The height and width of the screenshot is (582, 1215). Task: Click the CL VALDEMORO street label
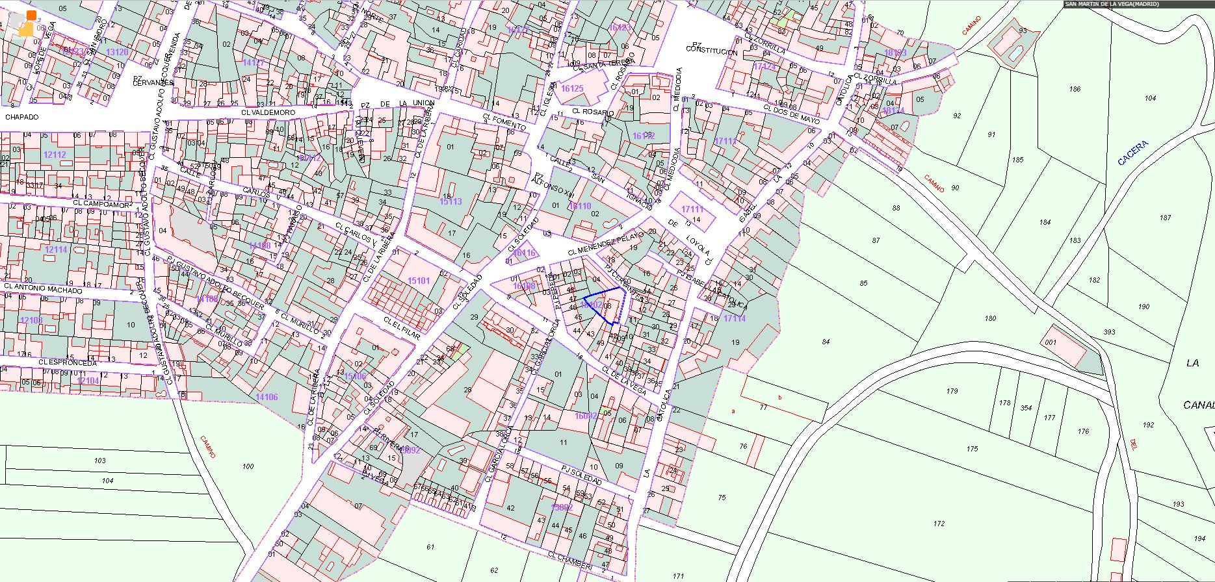267,112
